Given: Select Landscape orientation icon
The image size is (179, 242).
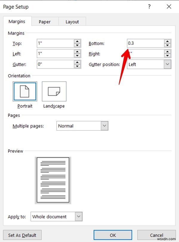Looking at the screenshot, I should point(54,91).
